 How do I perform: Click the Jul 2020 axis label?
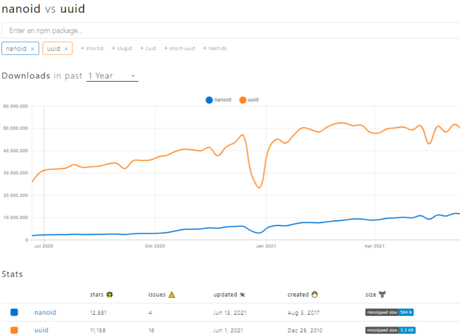[44, 246]
